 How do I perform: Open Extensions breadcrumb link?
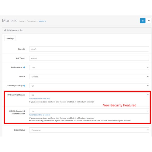[31, 21]
